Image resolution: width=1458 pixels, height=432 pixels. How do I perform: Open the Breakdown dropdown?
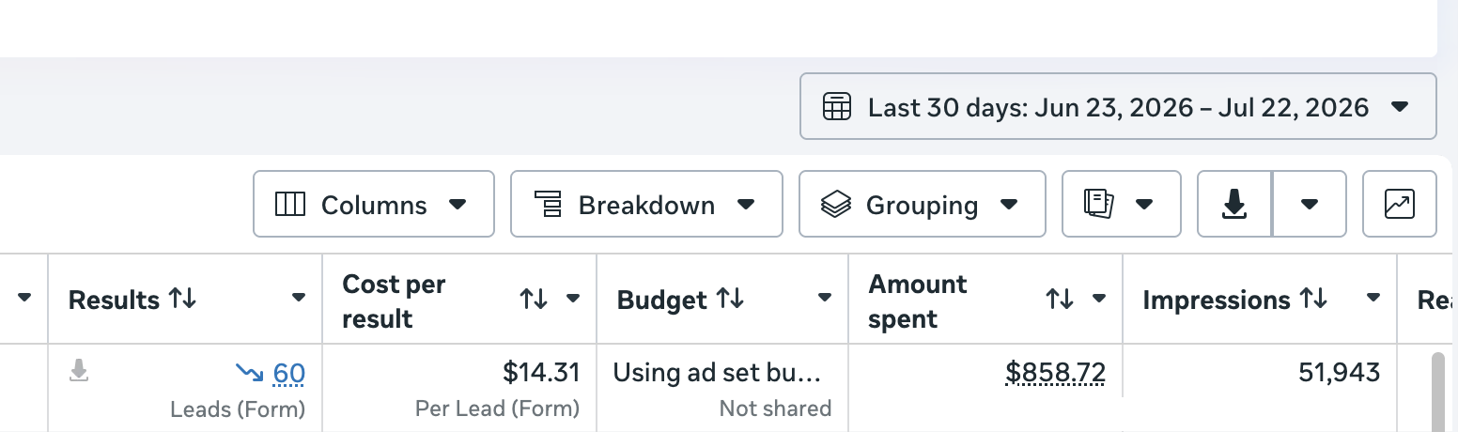646,204
